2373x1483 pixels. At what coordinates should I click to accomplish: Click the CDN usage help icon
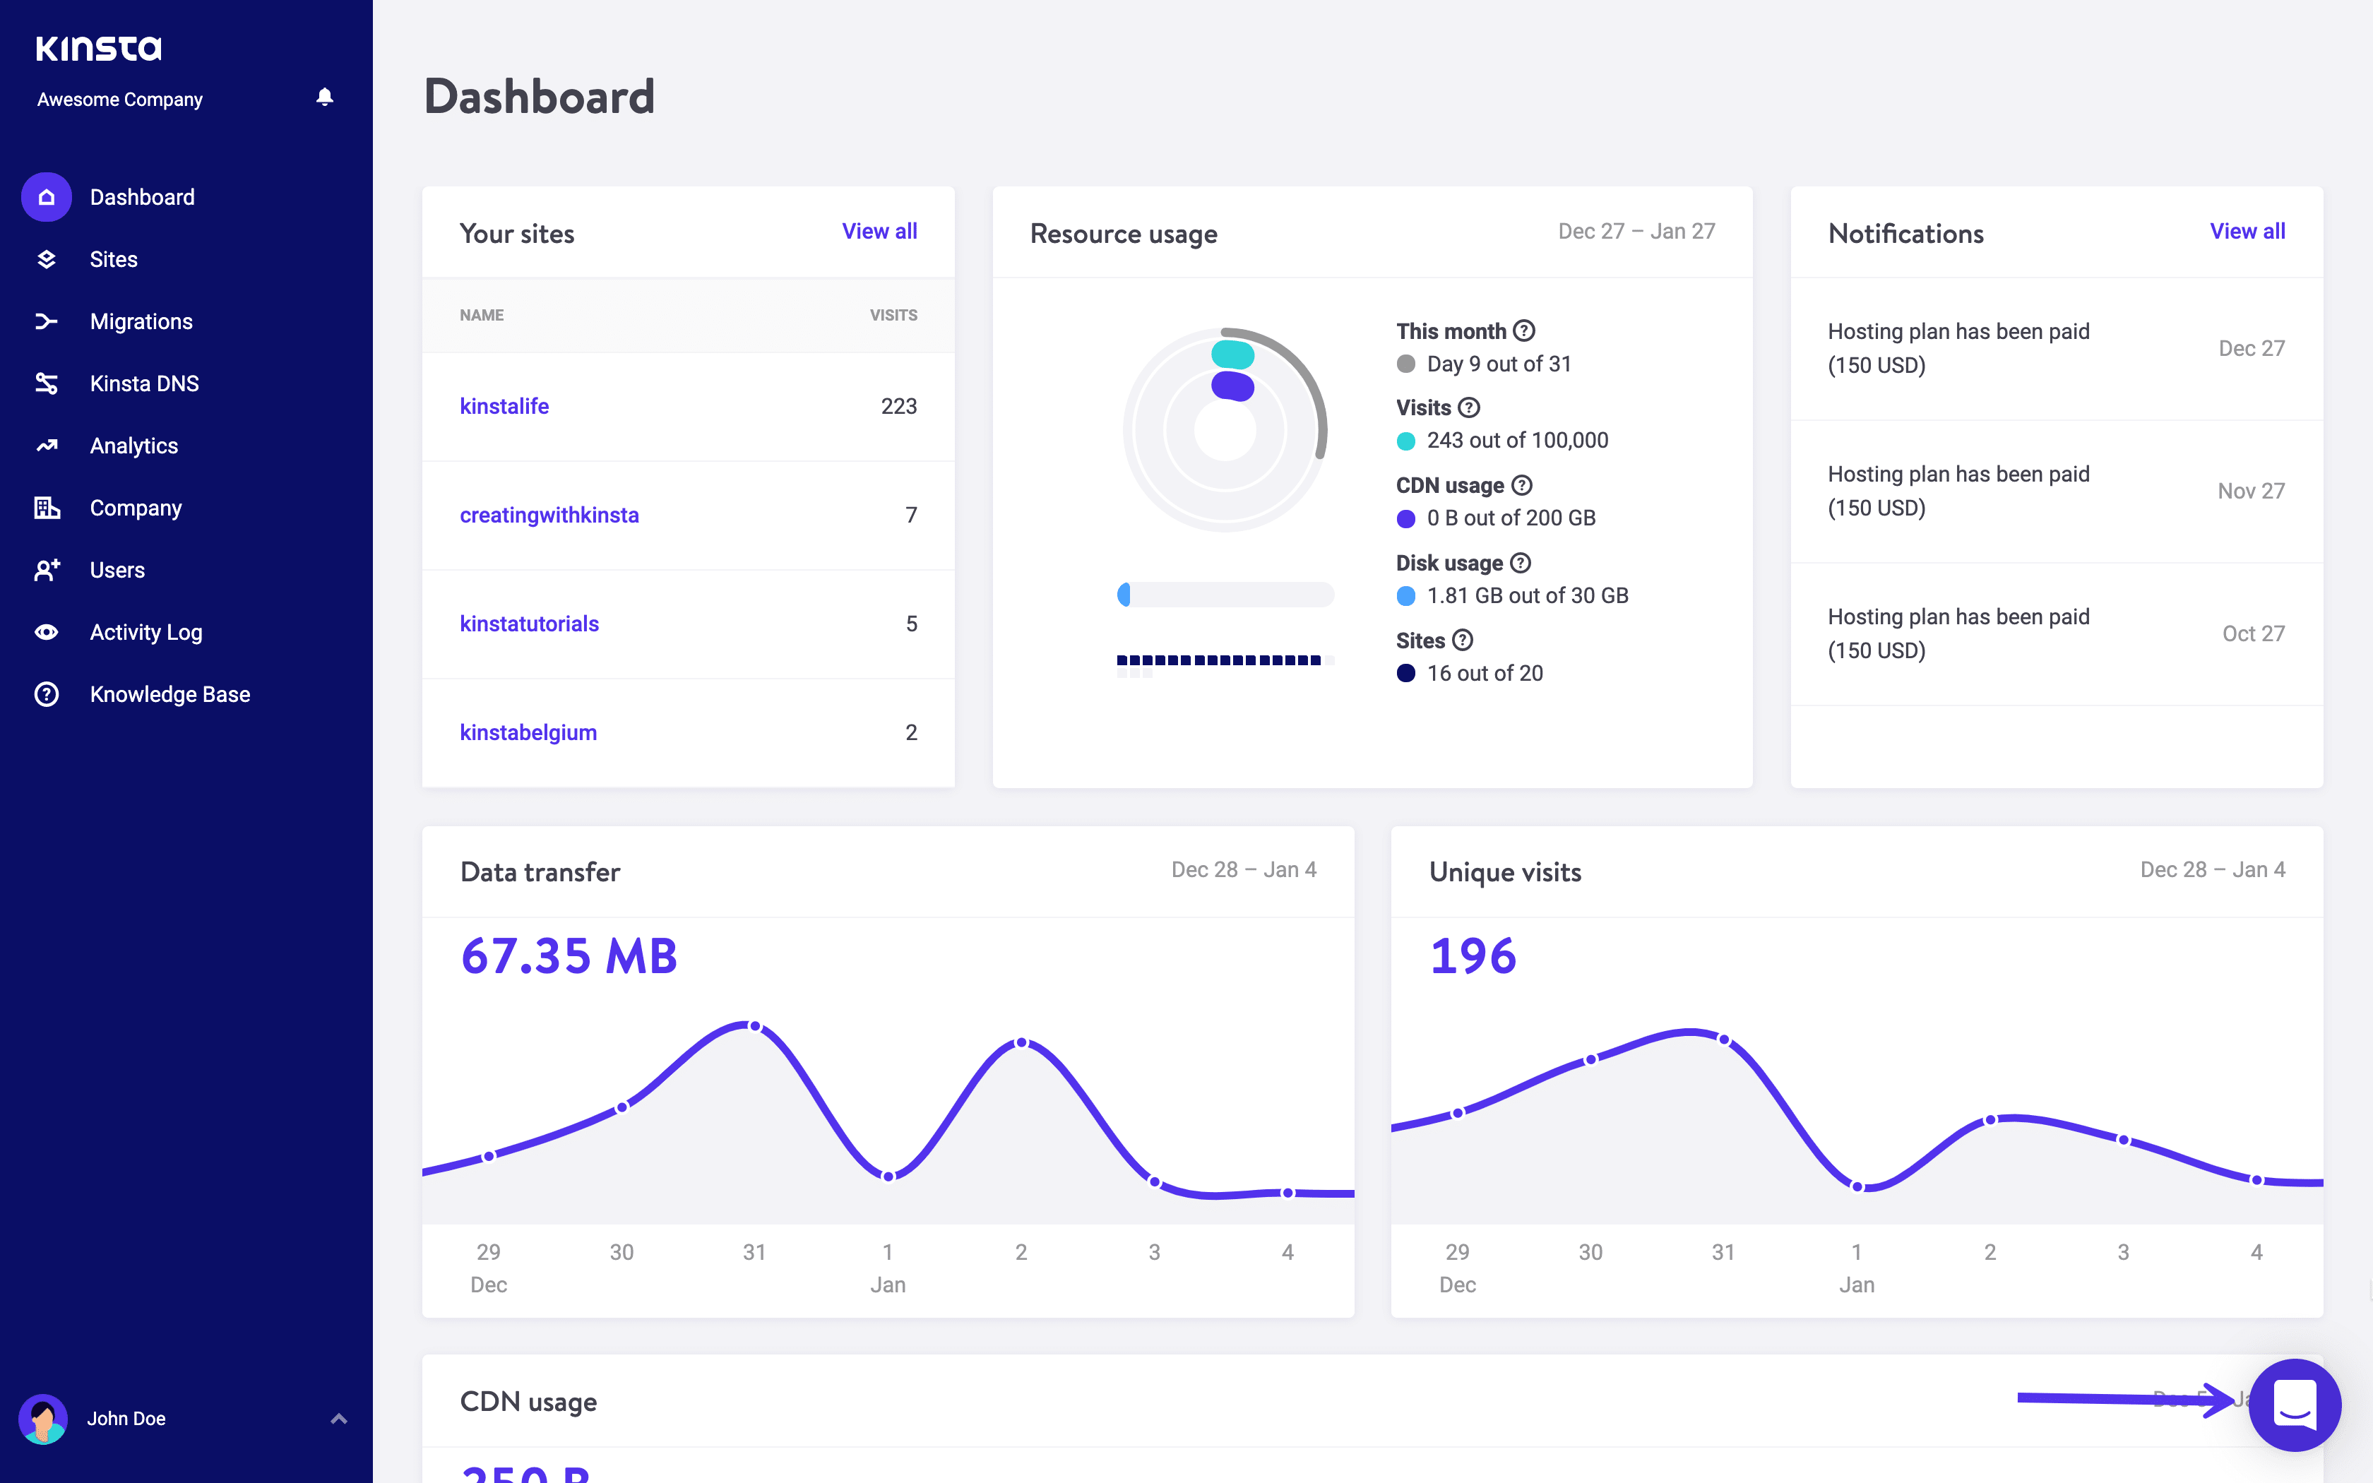pyautogui.click(x=1522, y=484)
